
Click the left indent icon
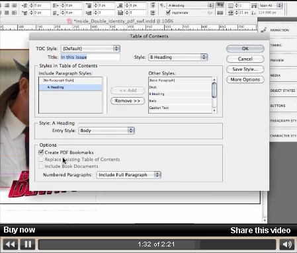[x=24, y=5]
